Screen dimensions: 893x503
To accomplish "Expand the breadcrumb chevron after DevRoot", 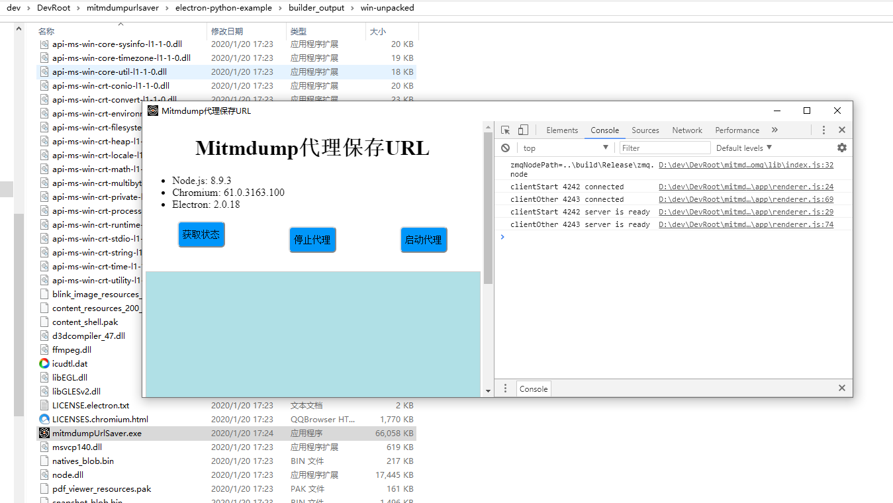I will pos(77,8).
